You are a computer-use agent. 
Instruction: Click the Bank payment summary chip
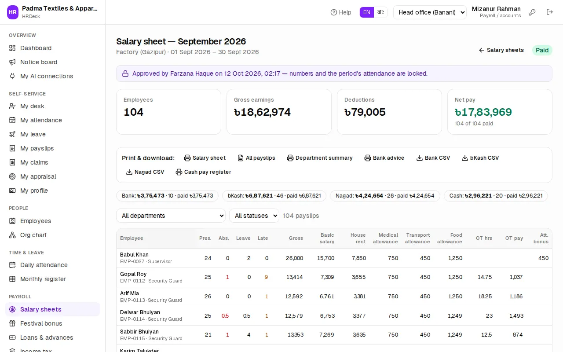[167, 196]
